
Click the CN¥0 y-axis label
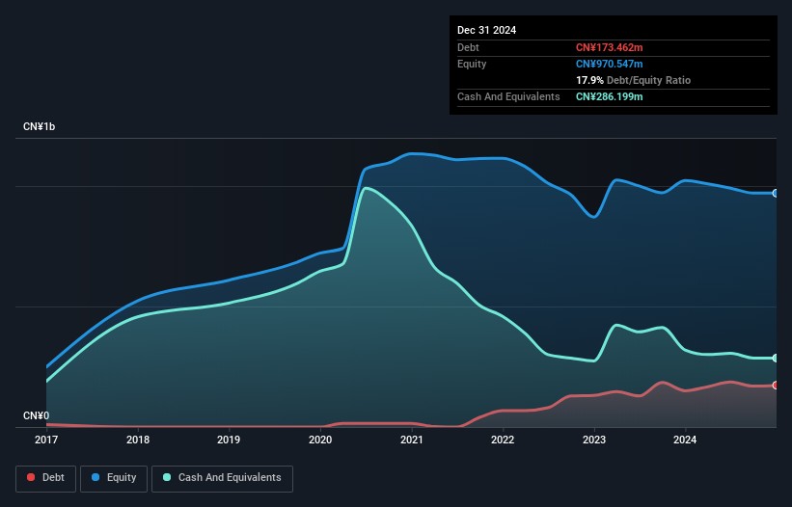coord(37,415)
